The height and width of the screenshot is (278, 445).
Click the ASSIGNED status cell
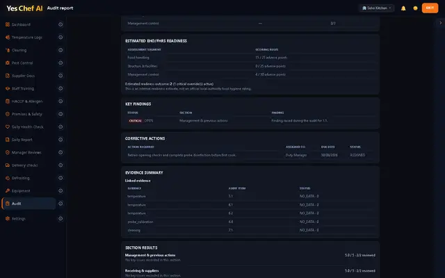pos(357,155)
